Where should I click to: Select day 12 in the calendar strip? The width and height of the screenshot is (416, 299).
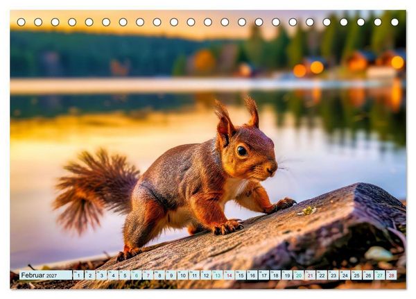pyautogui.click(x=206, y=275)
